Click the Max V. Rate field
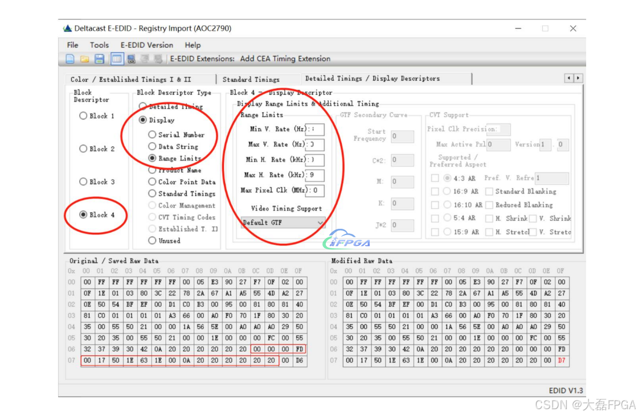Screen dimensions: 638x416 (x=315, y=145)
